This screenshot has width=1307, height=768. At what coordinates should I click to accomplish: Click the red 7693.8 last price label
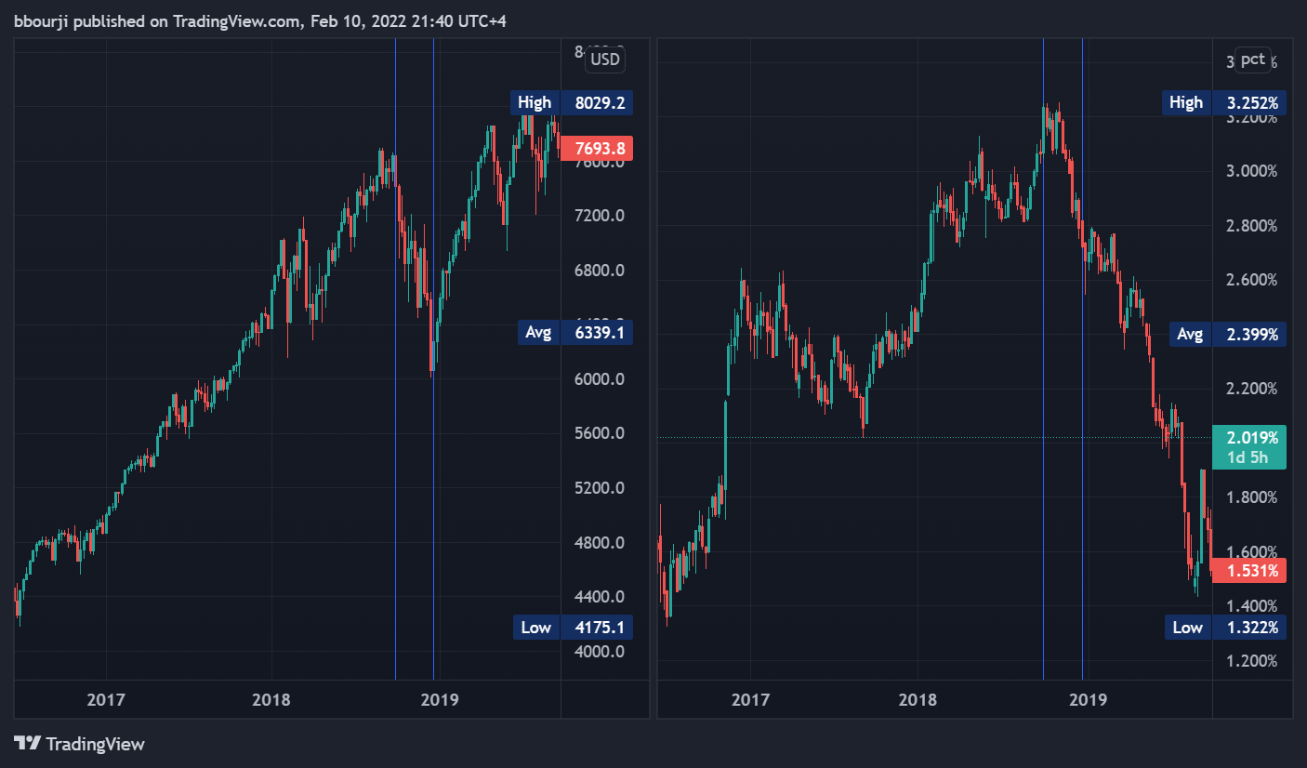(x=598, y=148)
